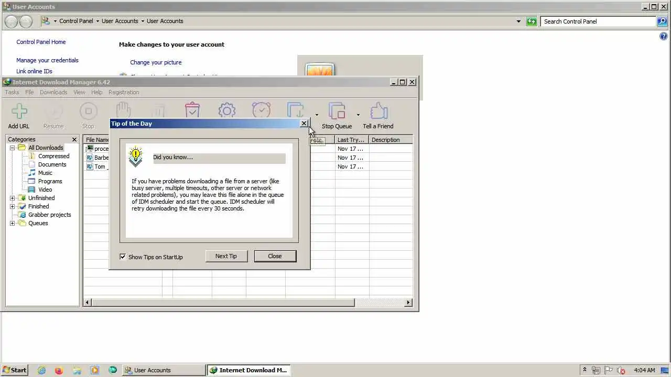This screenshot has height=377, width=671.
Task: Open the Start Queue dropdown arrow
Action: click(x=317, y=115)
